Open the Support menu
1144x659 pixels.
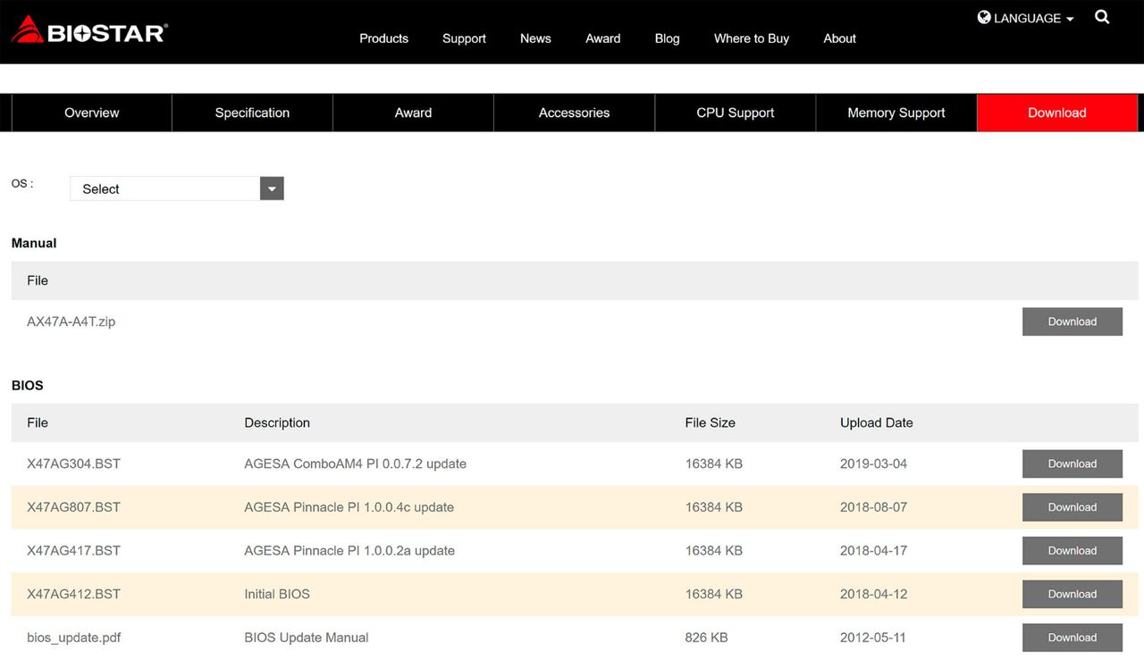click(x=464, y=38)
